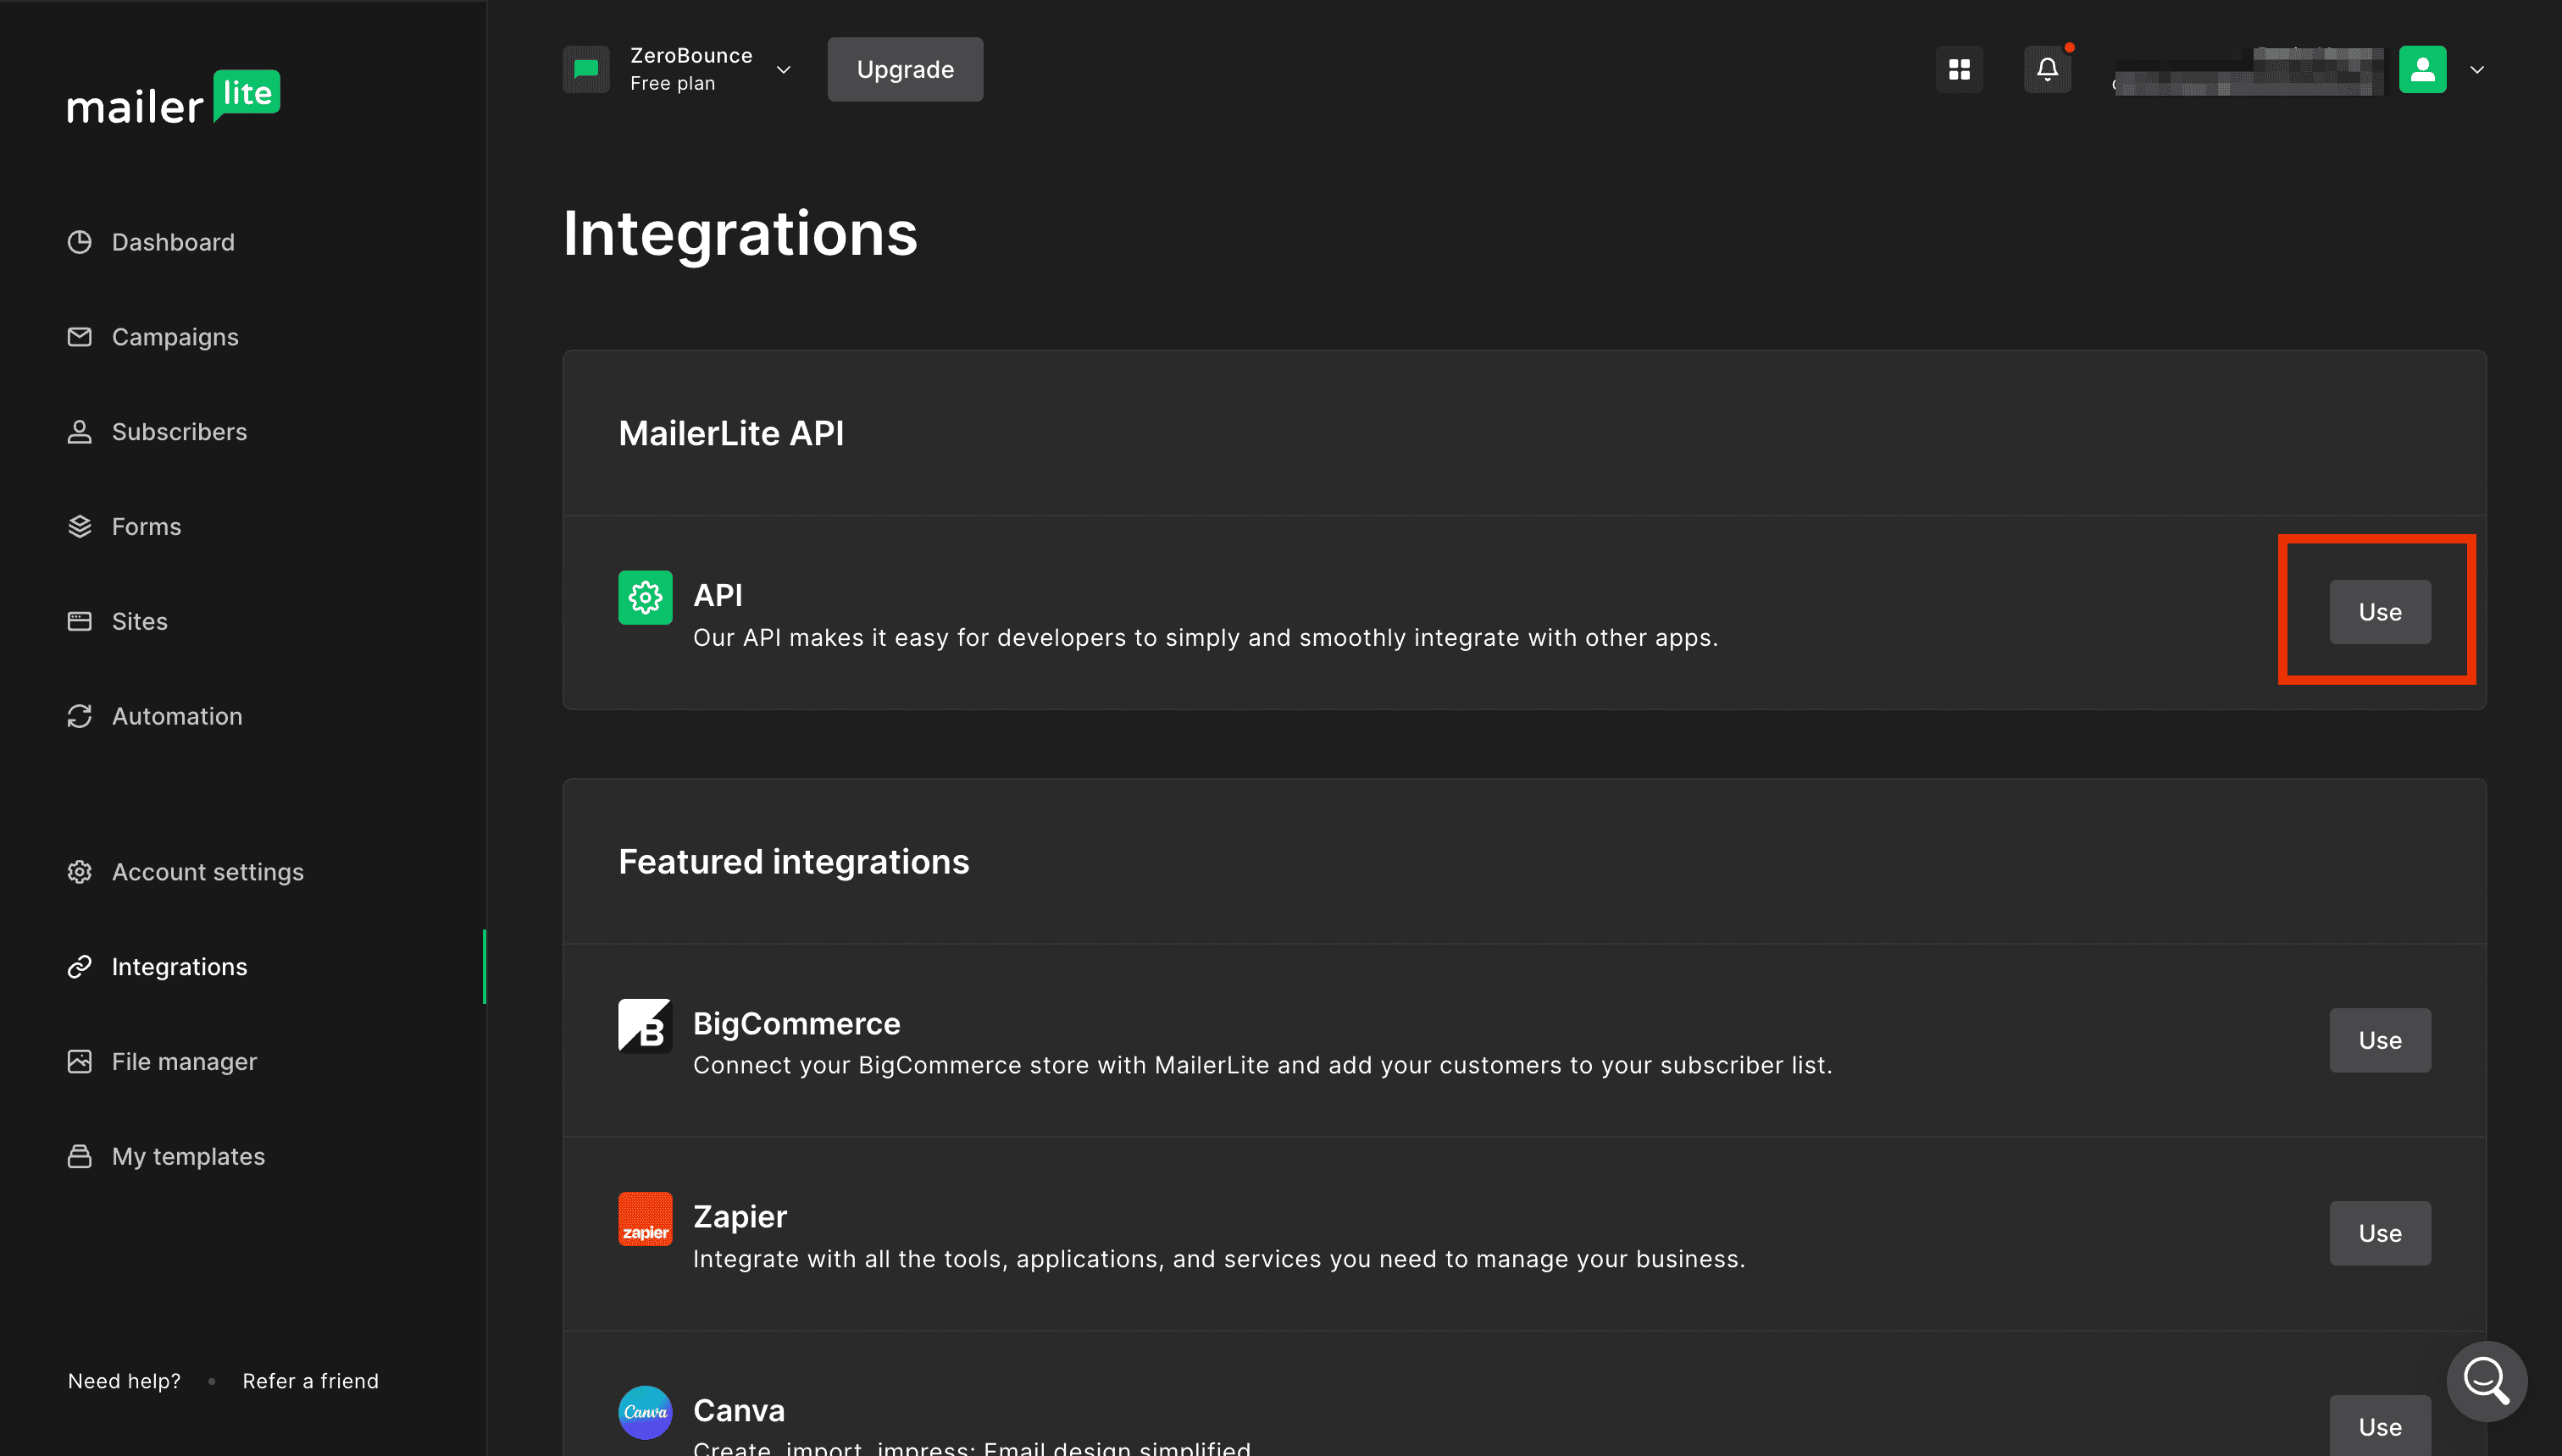This screenshot has height=1456, width=2562.
Task: Click the notification bell
Action: (x=2048, y=69)
